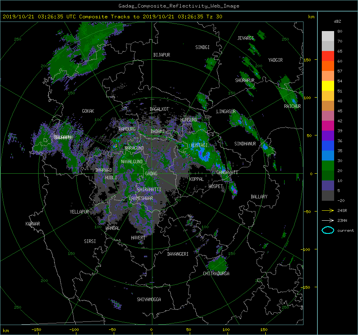Click the red 65 dBZ legend swatch
The image size is (358, 335).
click(328, 56)
